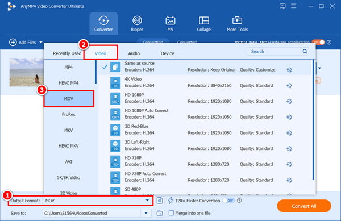Switch to the Video tab

tap(101, 53)
